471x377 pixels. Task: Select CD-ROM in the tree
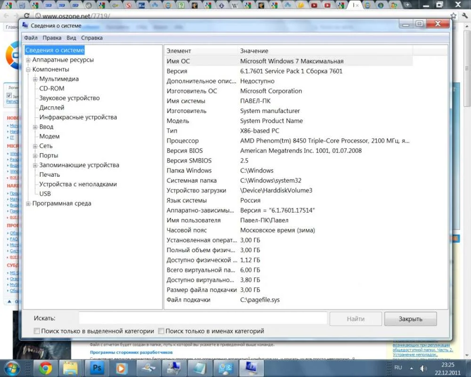[x=52, y=89]
